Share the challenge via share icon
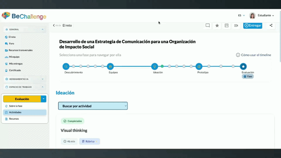 coord(271,25)
